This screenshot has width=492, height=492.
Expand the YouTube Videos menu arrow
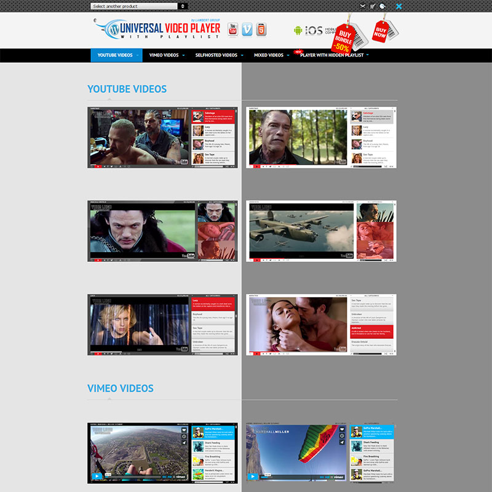pyautogui.click(x=137, y=55)
